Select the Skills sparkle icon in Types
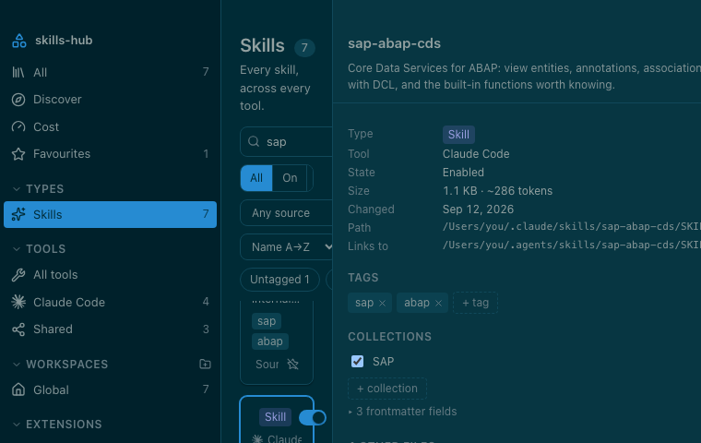701x443 pixels. click(18, 214)
